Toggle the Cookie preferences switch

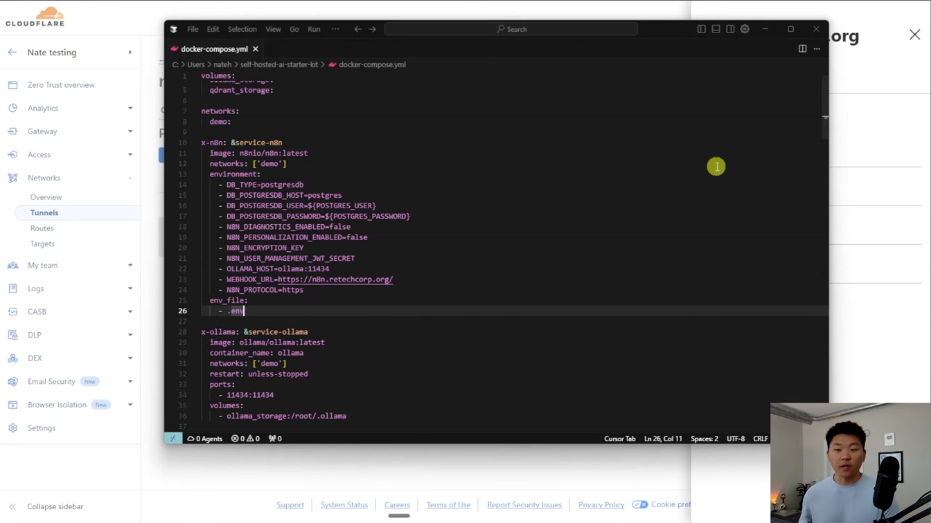639,504
